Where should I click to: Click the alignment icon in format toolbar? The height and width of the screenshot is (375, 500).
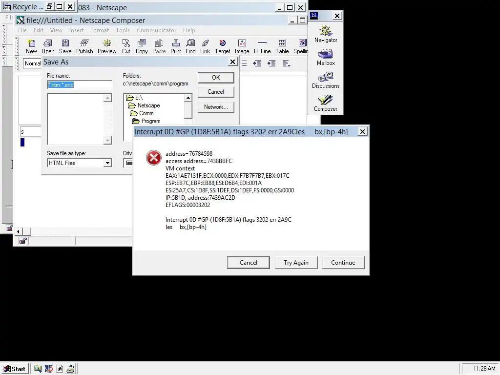click(286, 63)
